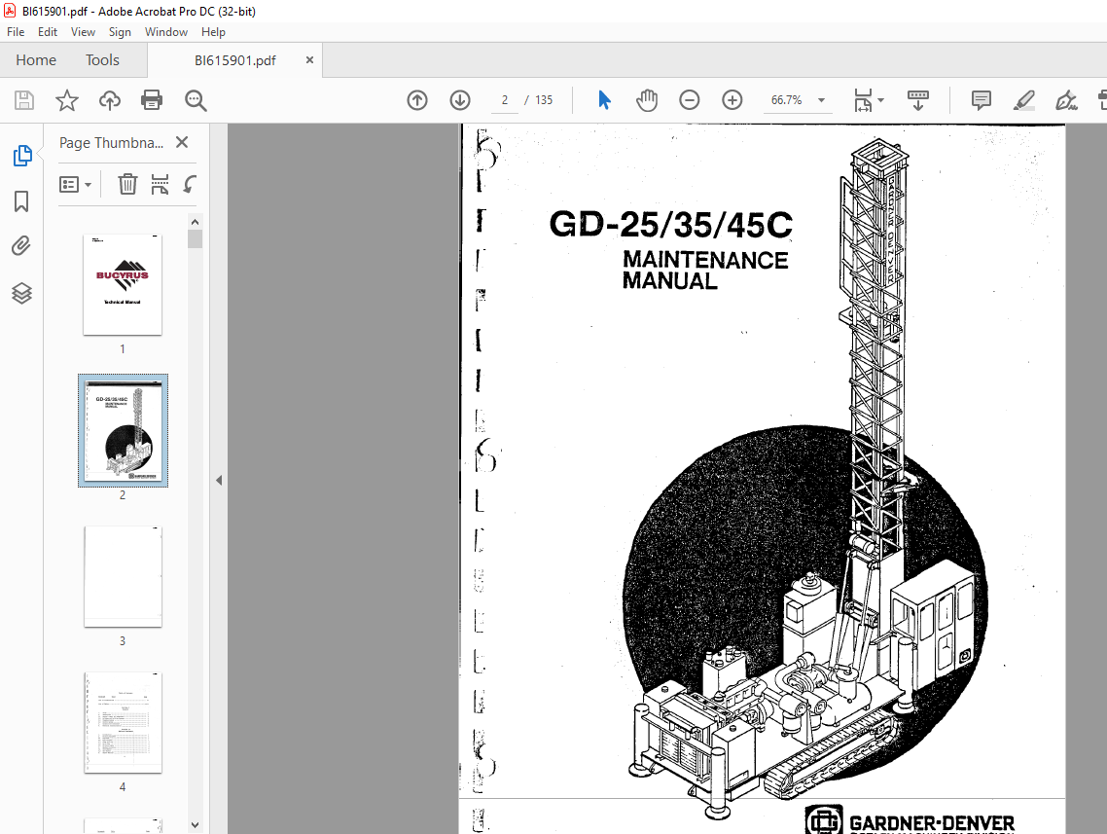Open the Layers pane icon

click(21, 293)
